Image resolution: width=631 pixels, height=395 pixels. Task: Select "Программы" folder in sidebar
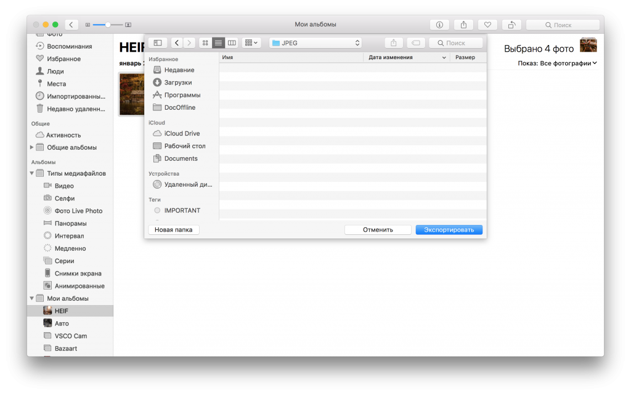coord(182,95)
